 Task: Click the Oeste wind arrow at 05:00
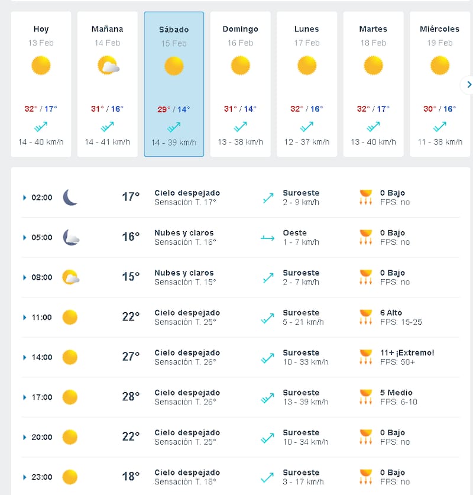pyautogui.click(x=268, y=237)
